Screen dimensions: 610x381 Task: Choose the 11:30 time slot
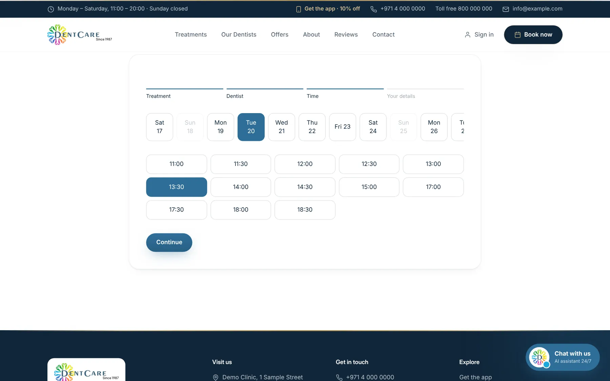click(241, 164)
